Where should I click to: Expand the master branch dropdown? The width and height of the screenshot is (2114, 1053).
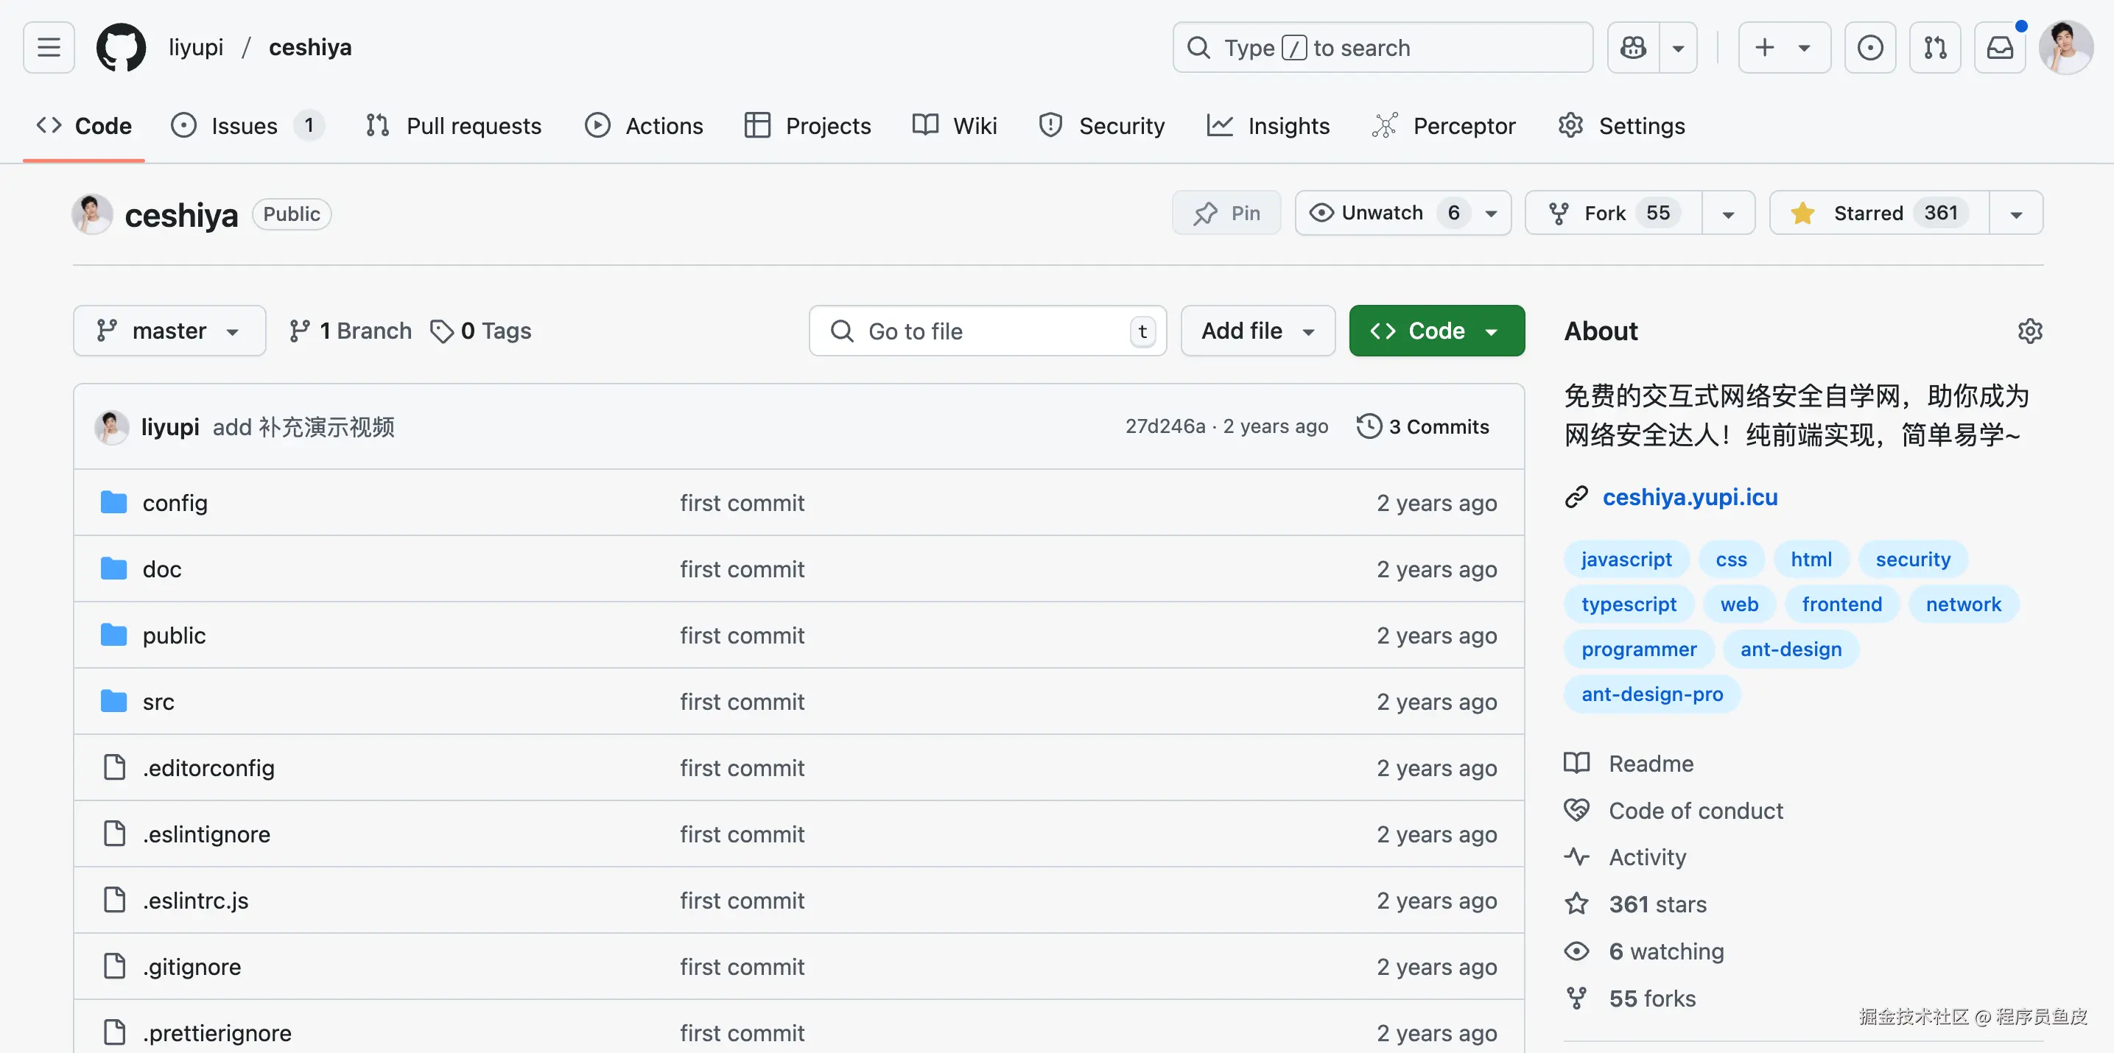click(169, 331)
